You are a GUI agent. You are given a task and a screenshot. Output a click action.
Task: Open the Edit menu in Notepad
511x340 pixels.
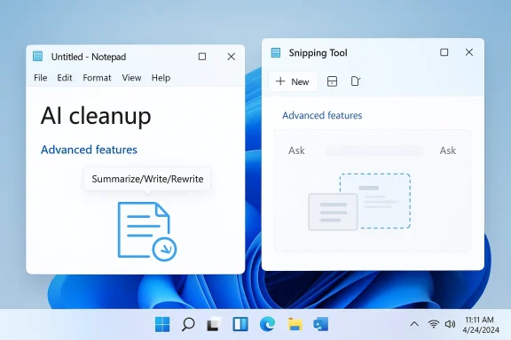click(65, 78)
